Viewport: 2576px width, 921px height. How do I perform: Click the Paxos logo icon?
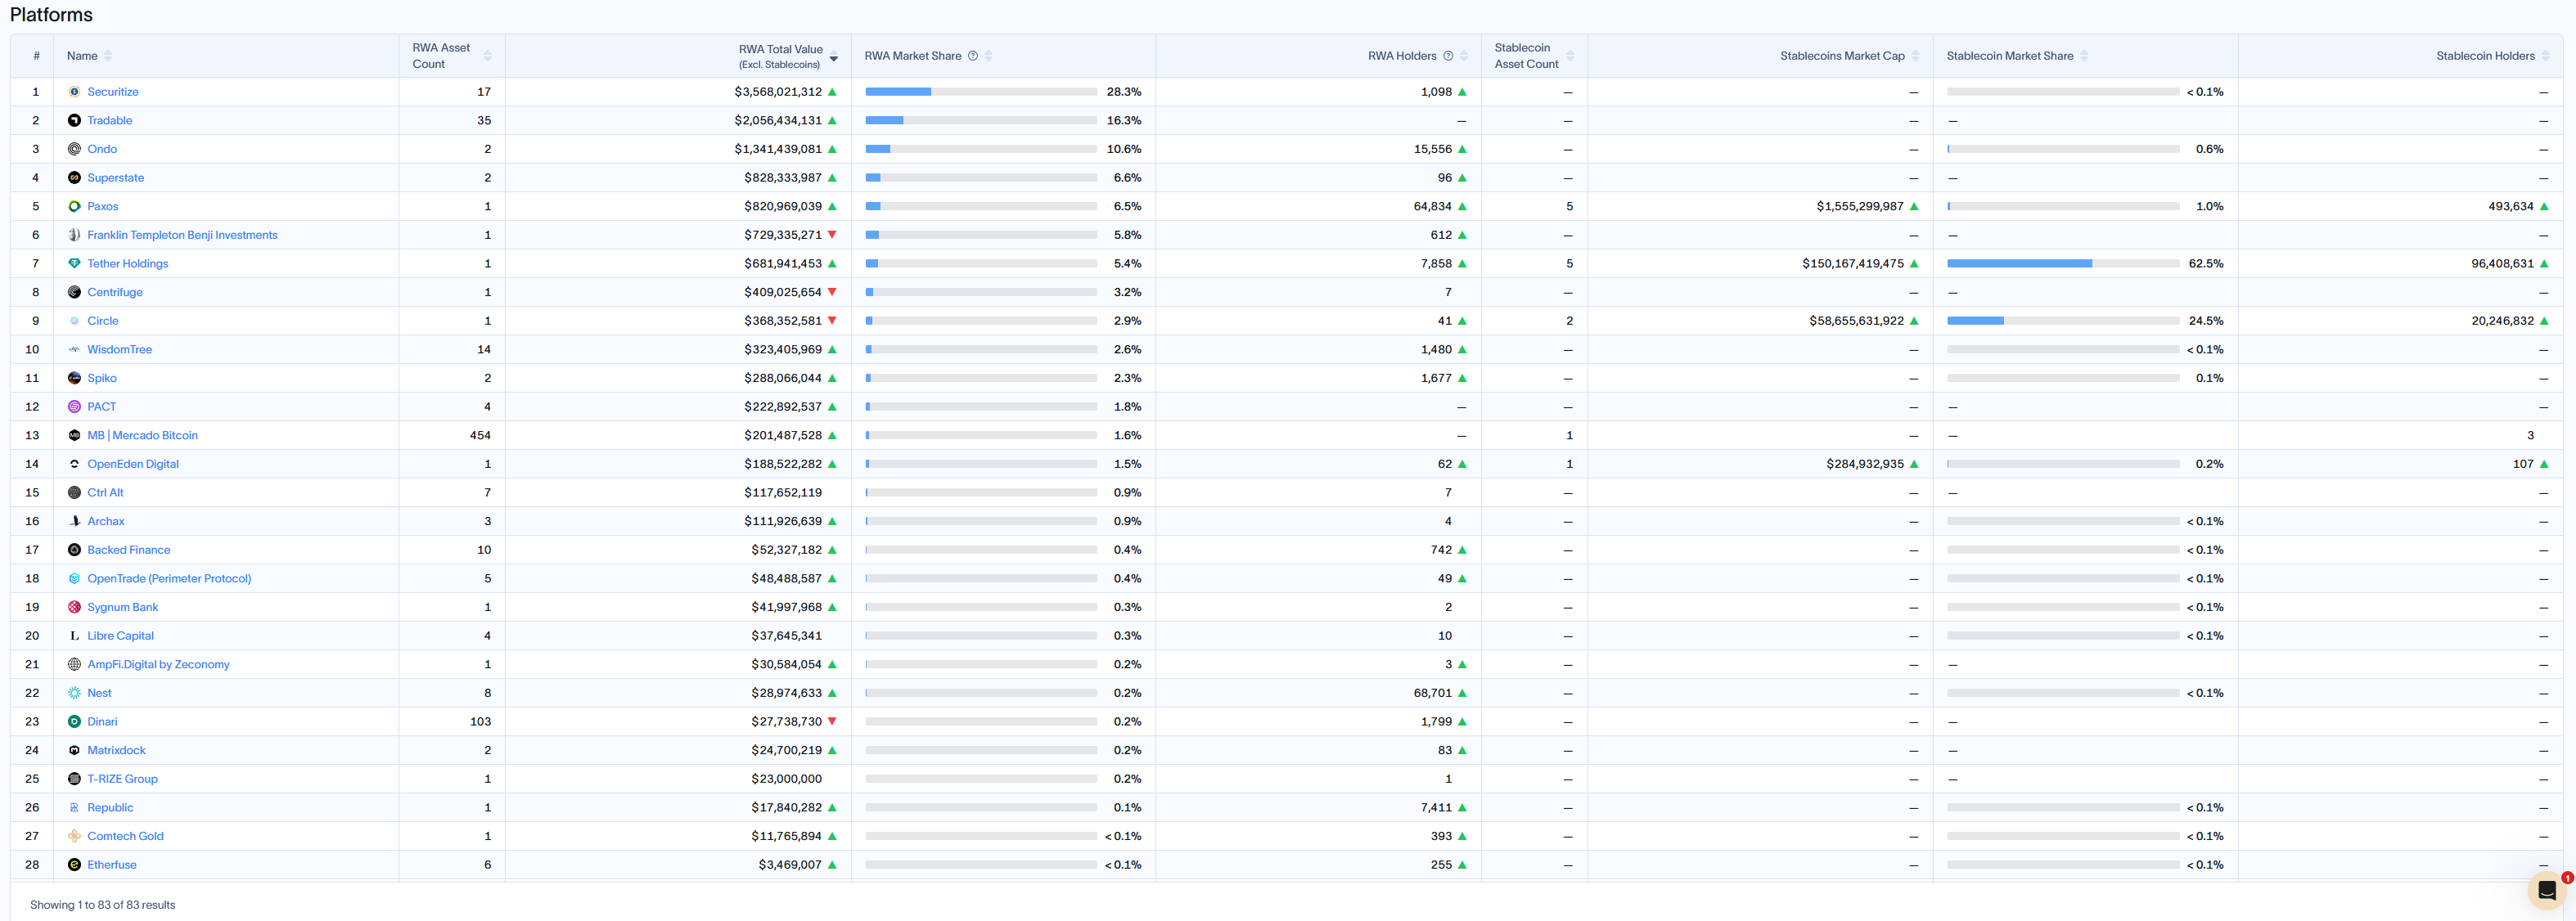[x=74, y=206]
